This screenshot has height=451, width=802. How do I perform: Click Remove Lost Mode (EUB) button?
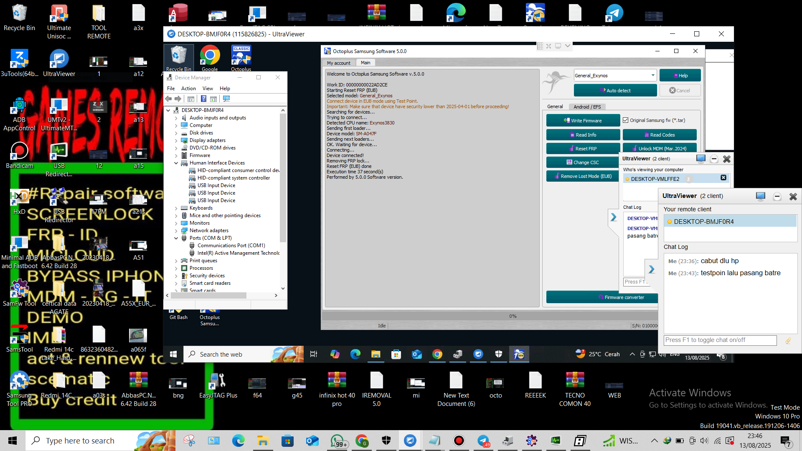tap(583, 176)
